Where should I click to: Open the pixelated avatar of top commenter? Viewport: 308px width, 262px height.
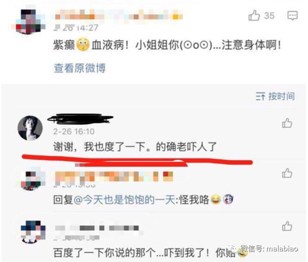pos(30,21)
